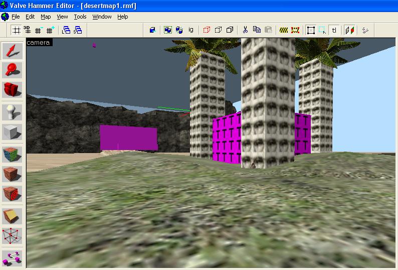Select the flat purple brush in the 3D view
398x270 pixels.
tap(129, 138)
